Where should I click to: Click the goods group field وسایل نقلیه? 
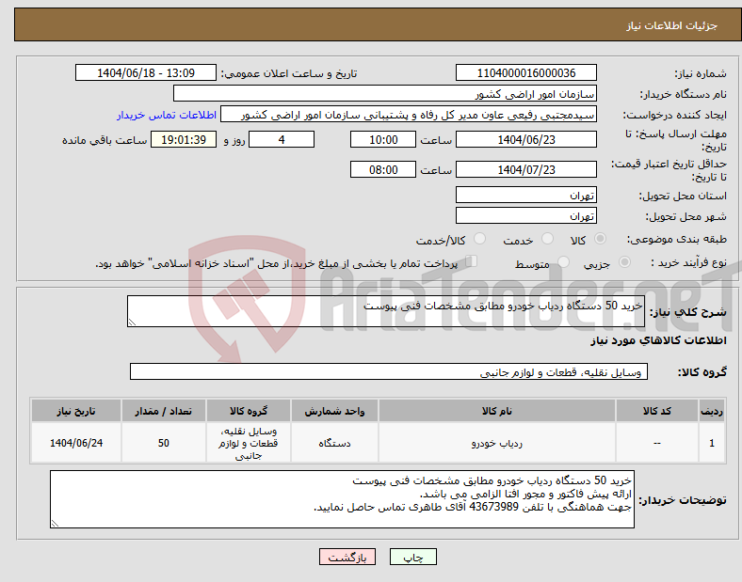click(x=389, y=371)
